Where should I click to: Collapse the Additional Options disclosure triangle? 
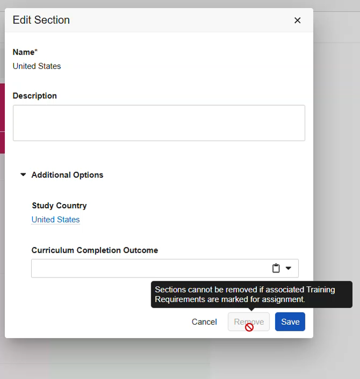[x=23, y=175]
